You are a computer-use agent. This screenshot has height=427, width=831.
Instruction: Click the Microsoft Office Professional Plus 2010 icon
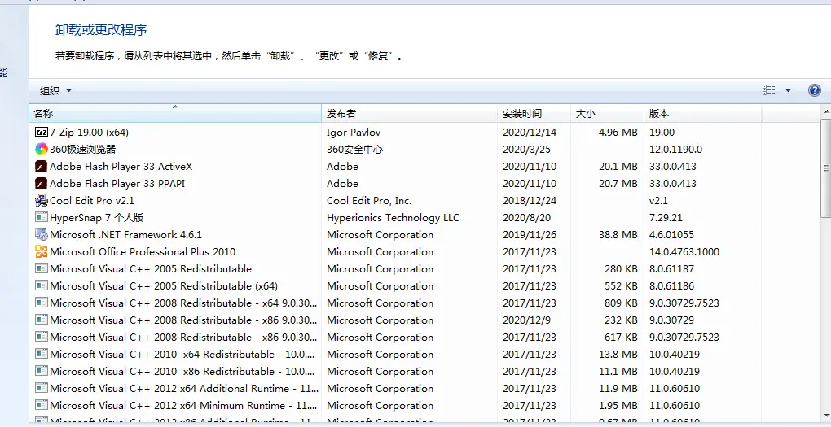coord(42,251)
